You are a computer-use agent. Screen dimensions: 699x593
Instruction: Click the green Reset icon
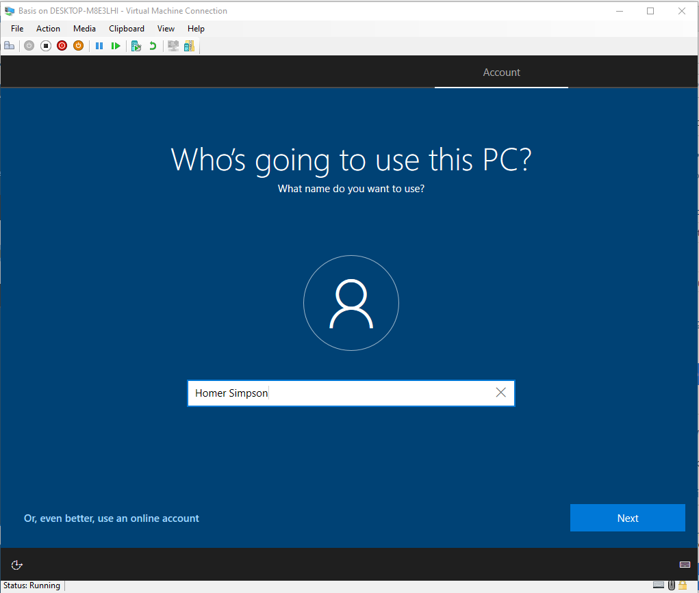tap(116, 46)
